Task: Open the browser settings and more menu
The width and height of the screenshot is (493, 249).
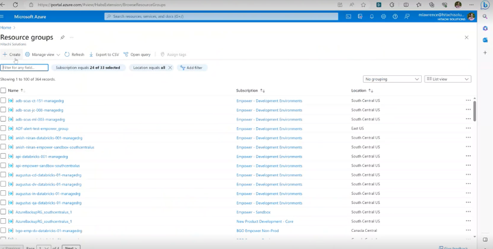Action: click(471, 5)
